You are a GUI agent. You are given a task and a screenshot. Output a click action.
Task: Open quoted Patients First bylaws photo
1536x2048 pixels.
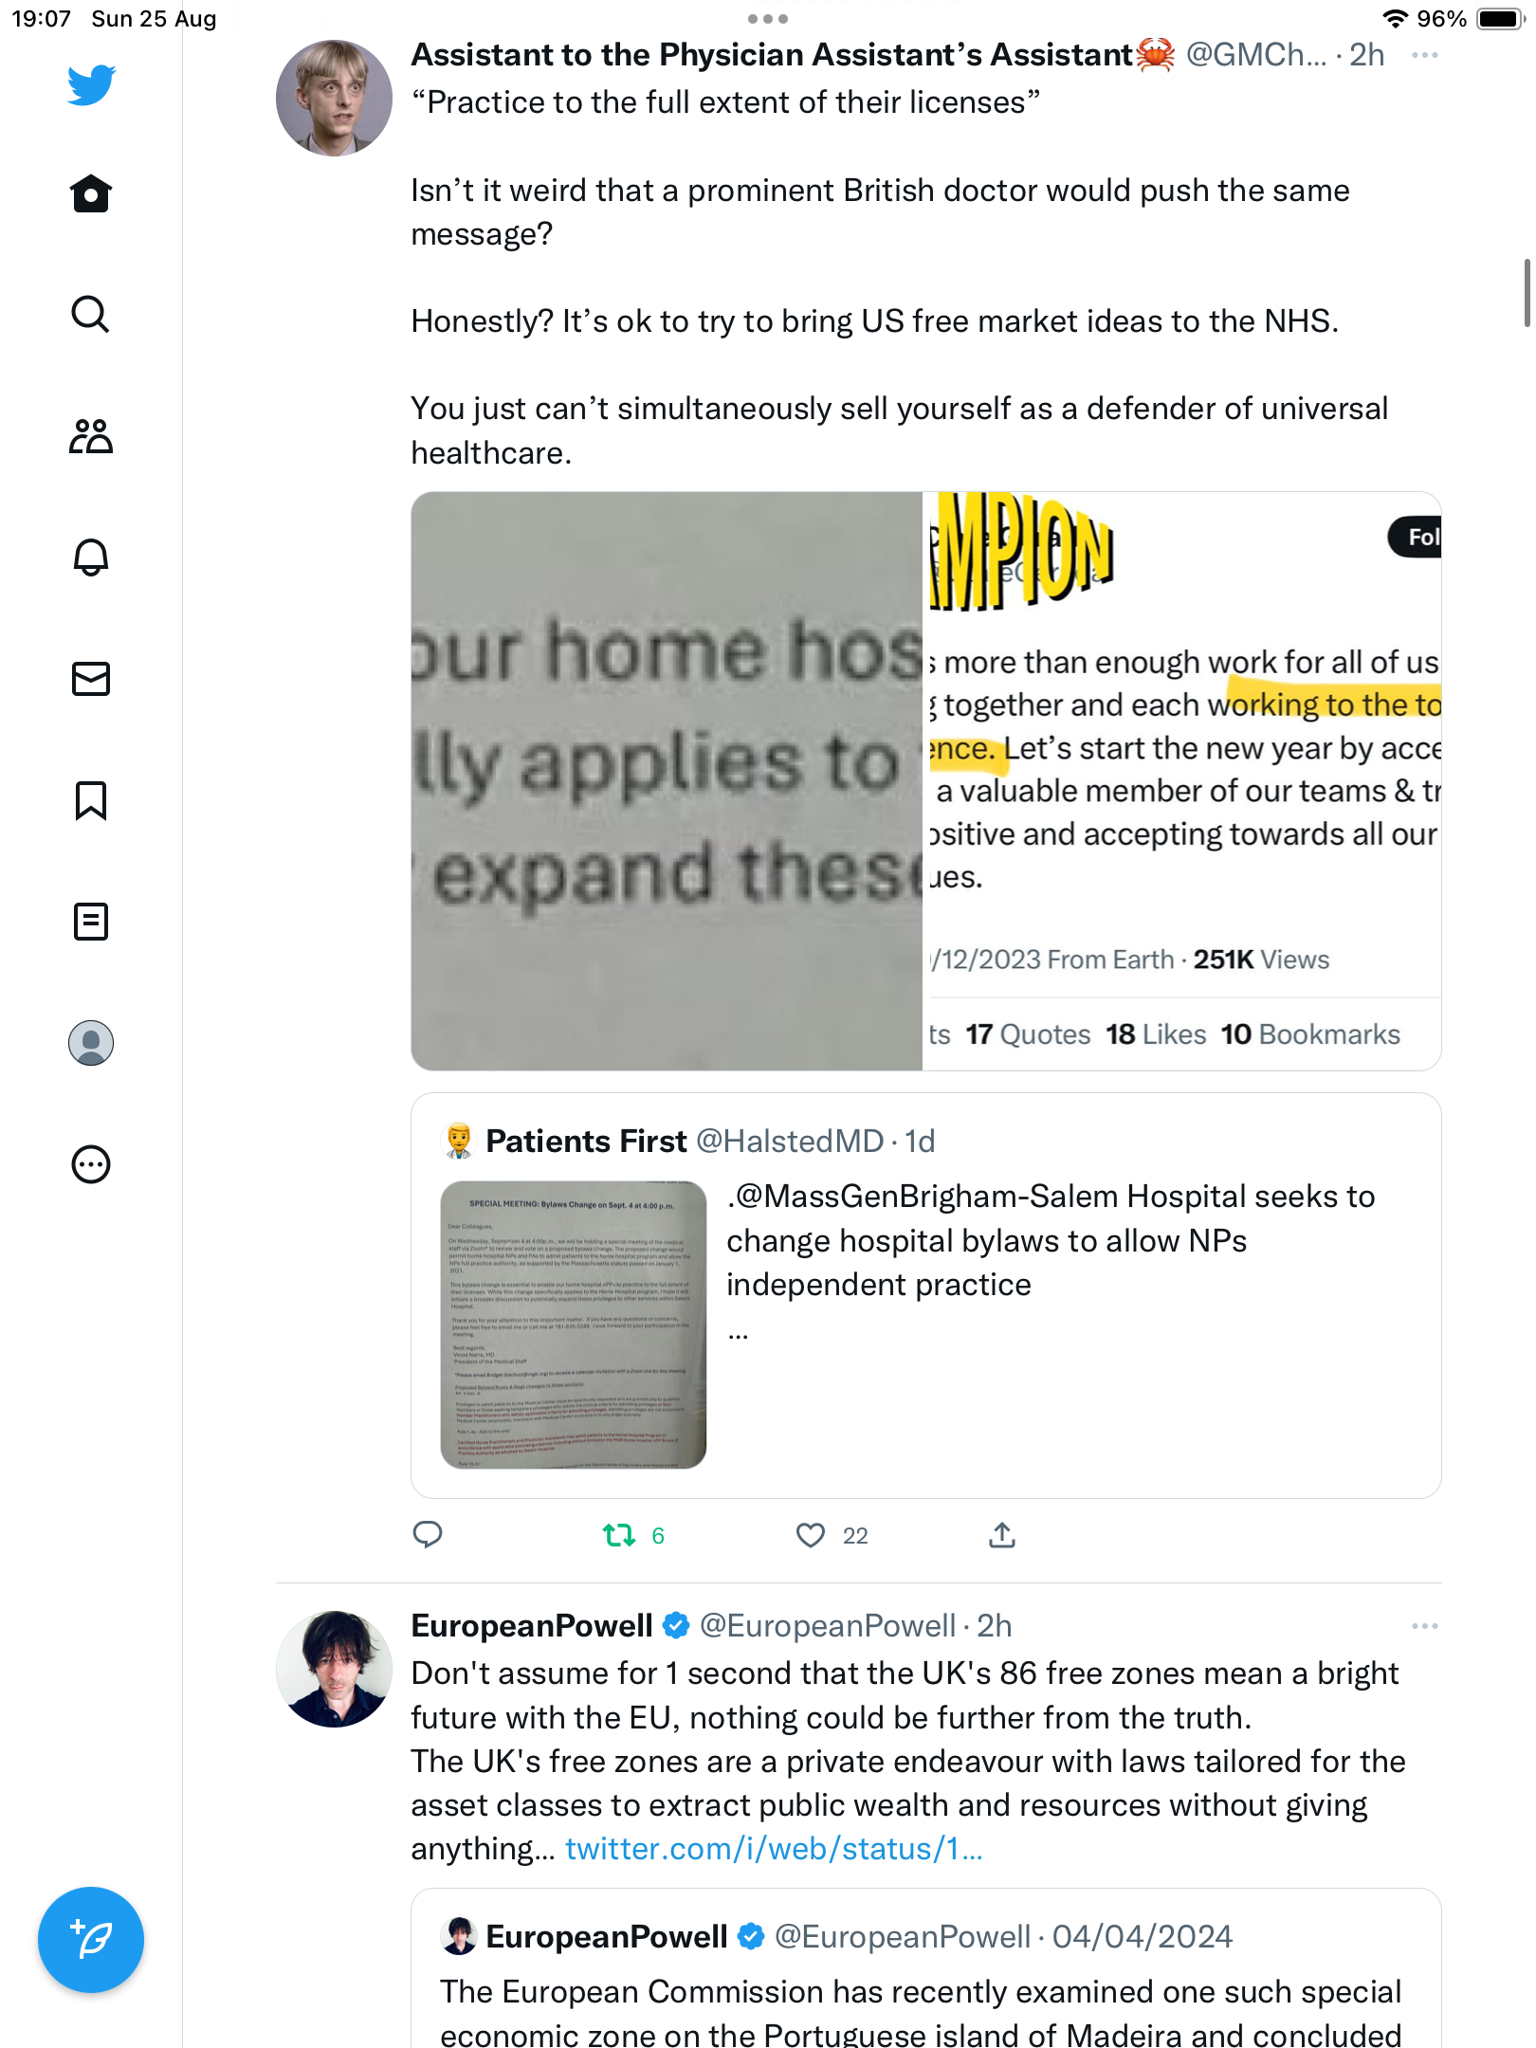[574, 1325]
